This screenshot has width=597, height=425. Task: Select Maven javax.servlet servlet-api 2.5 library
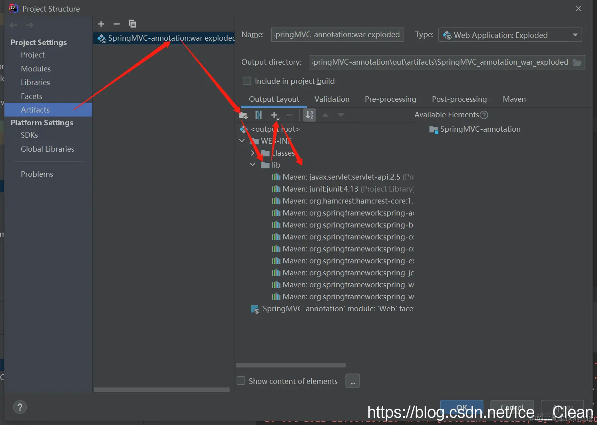tap(342, 177)
